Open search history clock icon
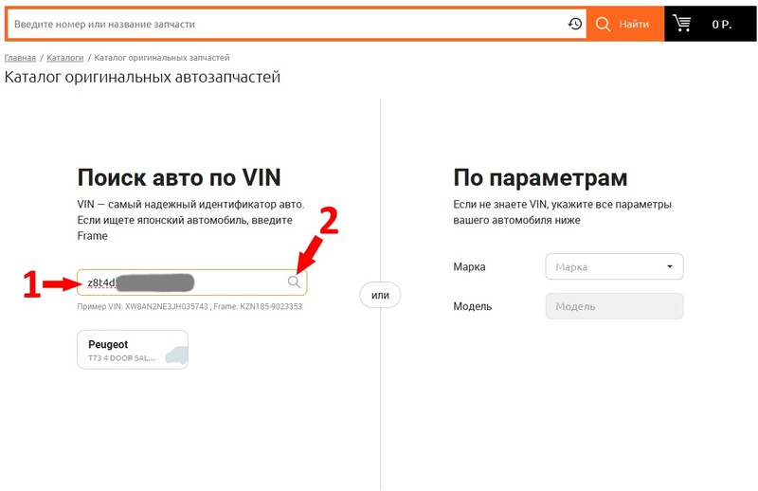This screenshot has width=758, height=491. pos(574,24)
